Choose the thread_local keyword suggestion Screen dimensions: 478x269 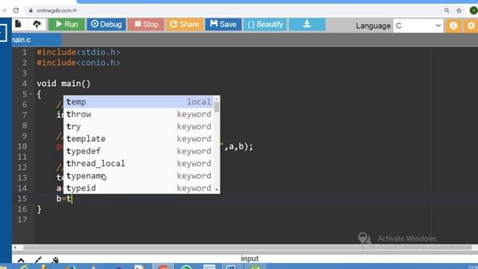(x=139, y=164)
